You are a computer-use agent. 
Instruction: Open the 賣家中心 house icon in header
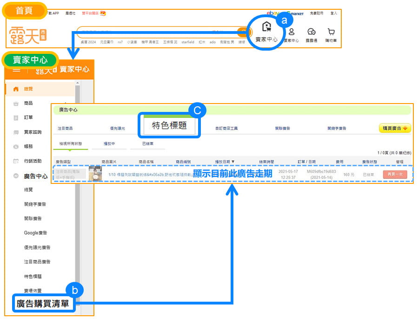tap(266, 28)
